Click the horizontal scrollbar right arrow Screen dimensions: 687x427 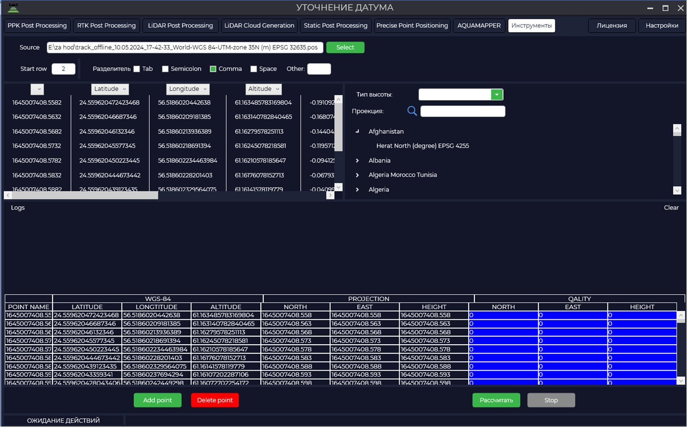point(330,195)
